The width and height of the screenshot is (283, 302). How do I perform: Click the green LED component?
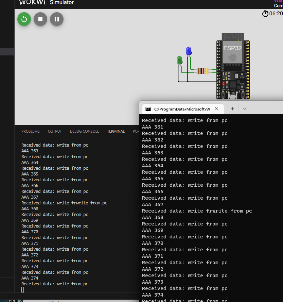179,61
